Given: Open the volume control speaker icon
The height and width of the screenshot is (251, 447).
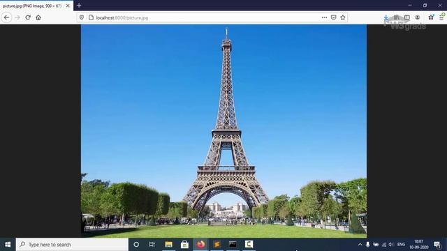Looking at the screenshot, I should tap(391, 245).
